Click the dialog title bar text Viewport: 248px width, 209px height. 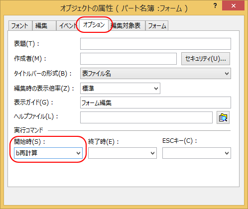click(x=124, y=8)
